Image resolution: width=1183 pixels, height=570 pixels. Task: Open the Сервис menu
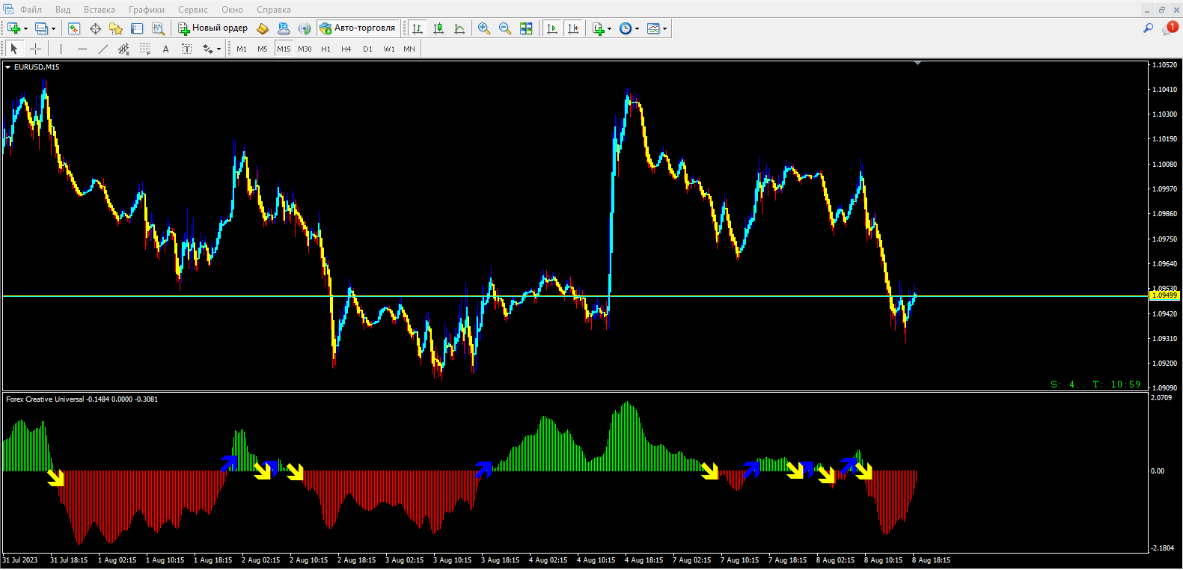pos(192,10)
